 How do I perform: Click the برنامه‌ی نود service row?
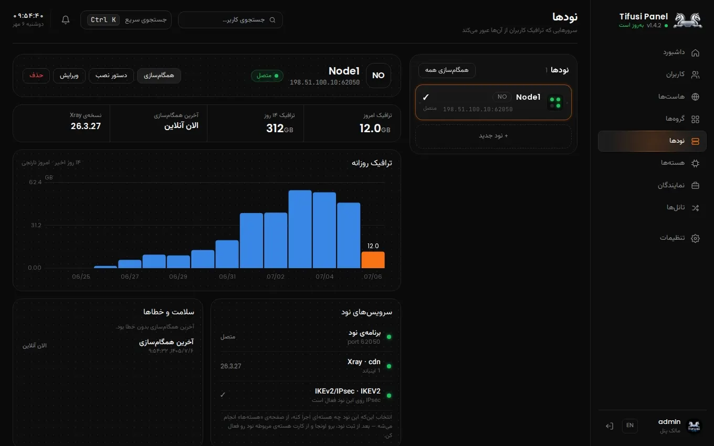(306, 337)
